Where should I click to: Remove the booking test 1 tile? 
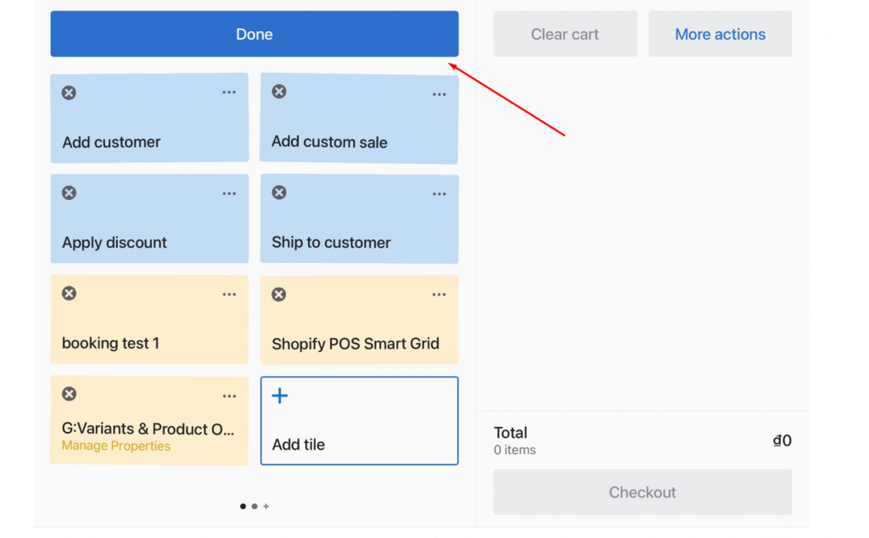click(69, 294)
